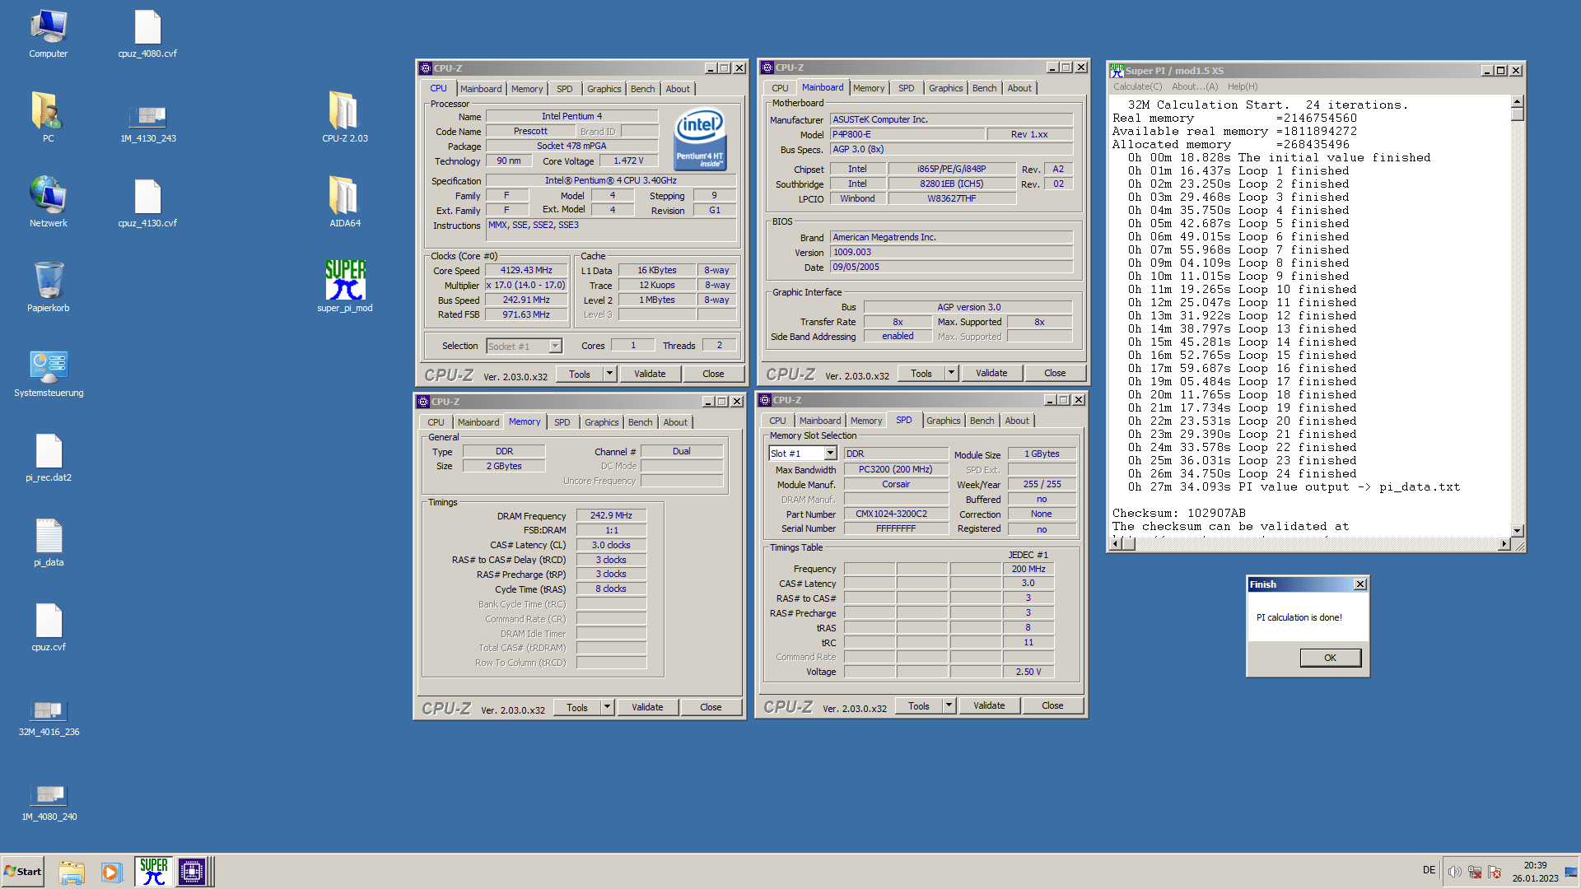Click Core Speed value 4129.43 MHz
The width and height of the screenshot is (1581, 889).
526,271
